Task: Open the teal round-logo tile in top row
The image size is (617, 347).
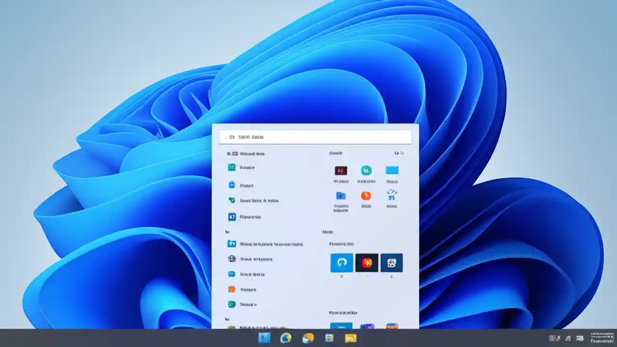Action: 367,171
